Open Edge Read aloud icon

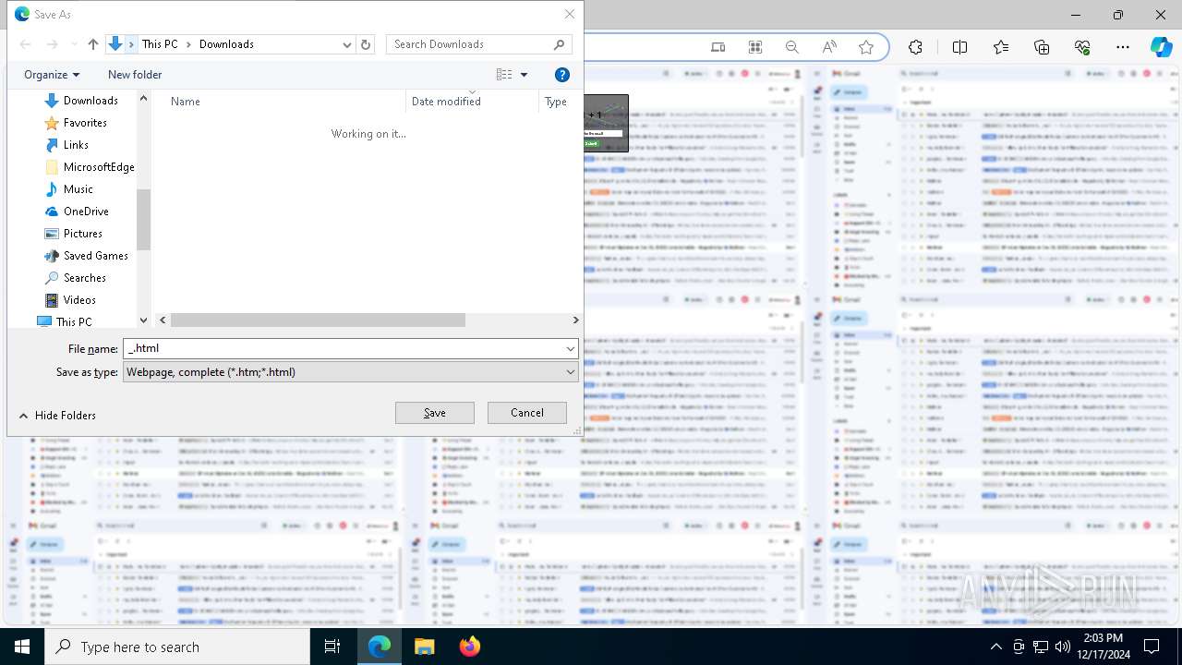pyautogui.click(x=829, y=47)
